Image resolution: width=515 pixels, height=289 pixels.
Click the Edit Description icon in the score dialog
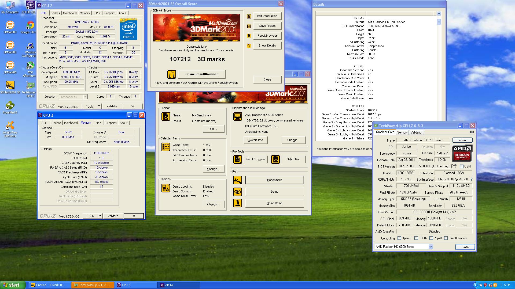click(x=249, y=16)
